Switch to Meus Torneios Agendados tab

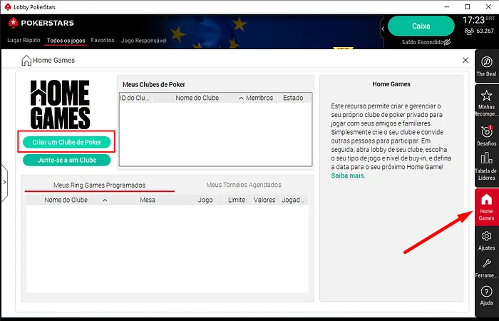coord(244,185)
